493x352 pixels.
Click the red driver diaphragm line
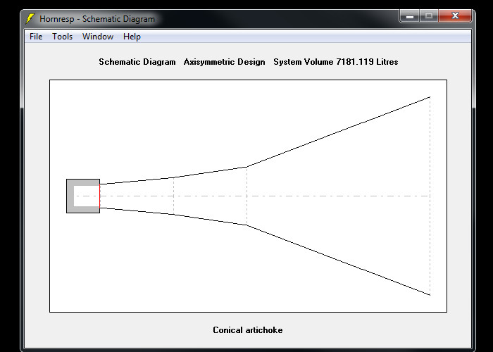(100, 196)
